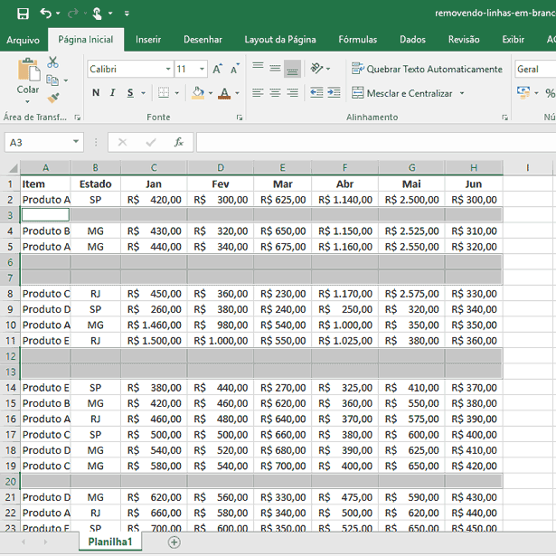This screenshot has width=556, height=556.
Task: Apply cell borders icon
Action: pyautogui.click(x=164, y=93)
